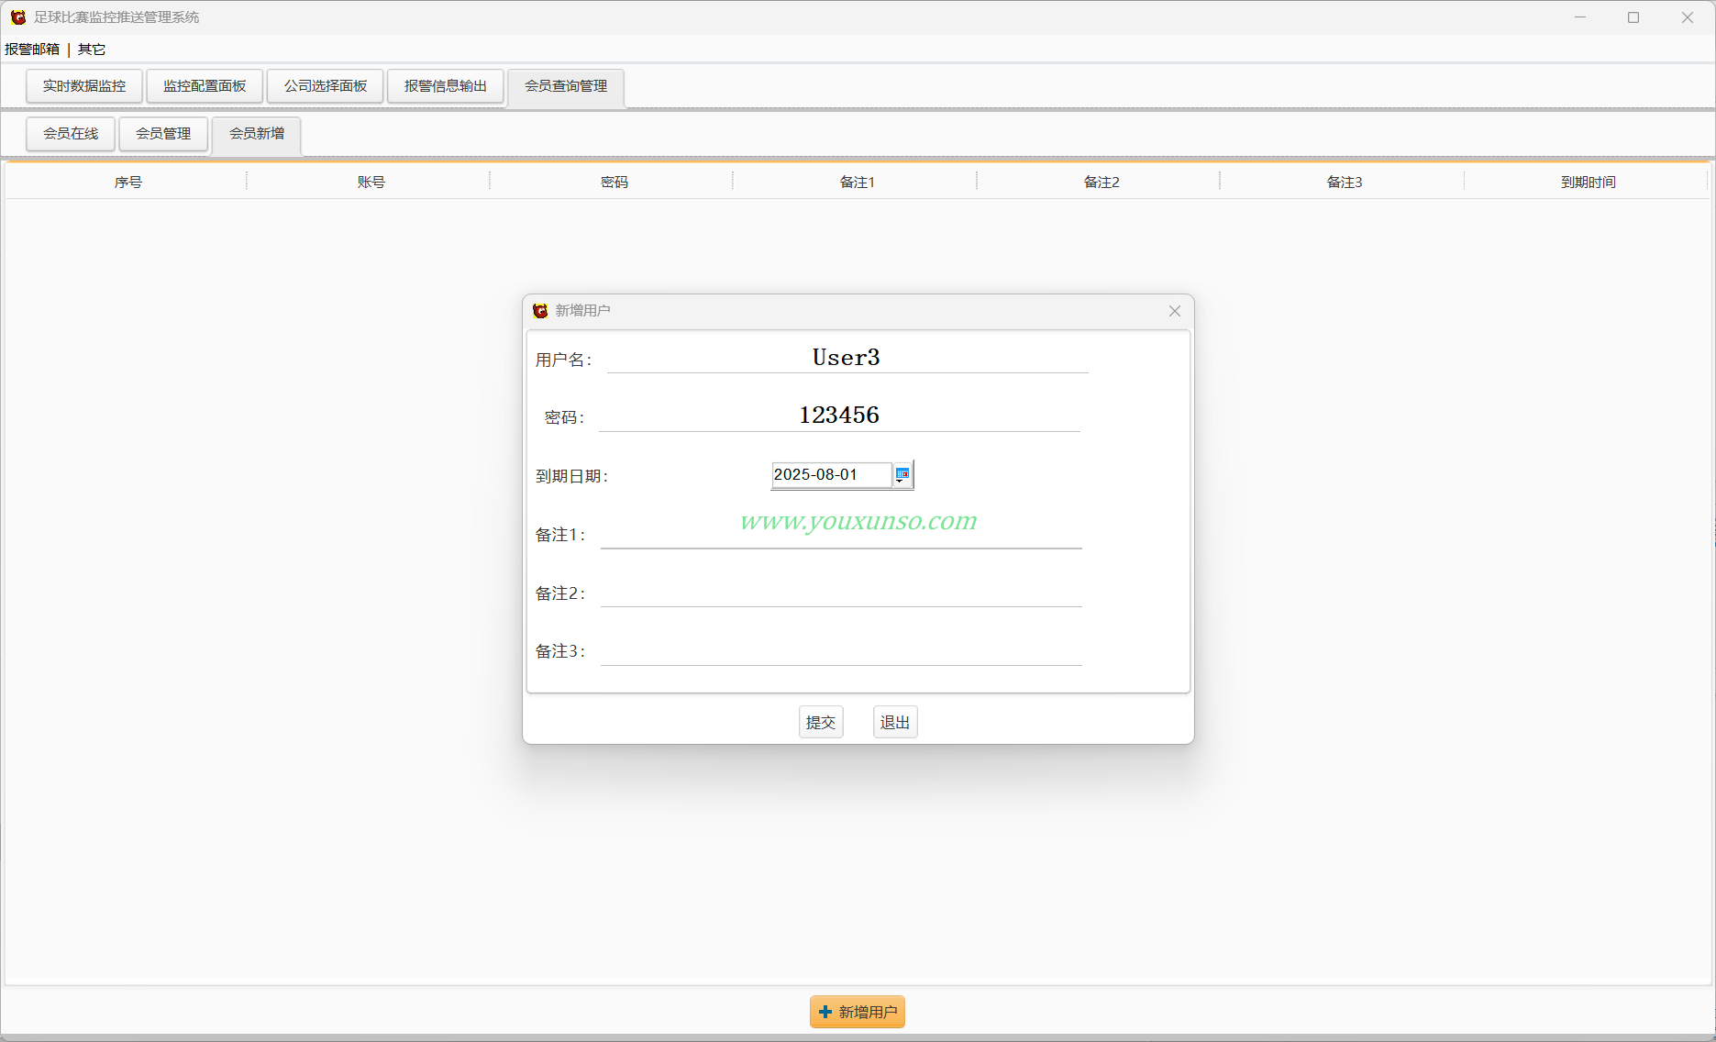The height and width of the screenshot is (1042, 1716).
Task: Click the 用户名 field containing User3
Action: pos(847,357)
